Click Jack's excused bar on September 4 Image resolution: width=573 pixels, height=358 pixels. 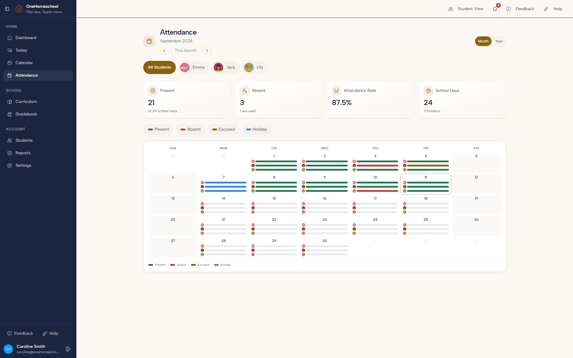[428, 166]
